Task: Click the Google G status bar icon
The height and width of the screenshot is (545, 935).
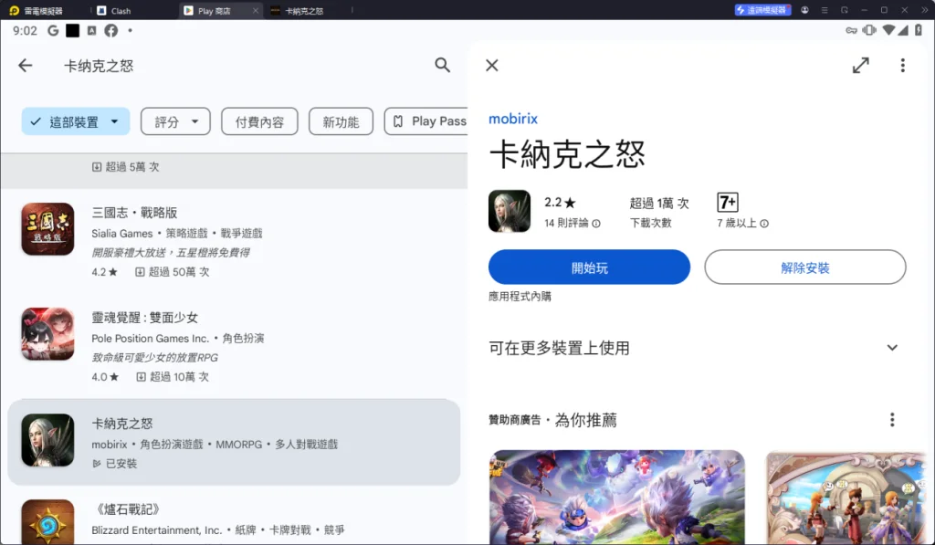Action: 53,30
